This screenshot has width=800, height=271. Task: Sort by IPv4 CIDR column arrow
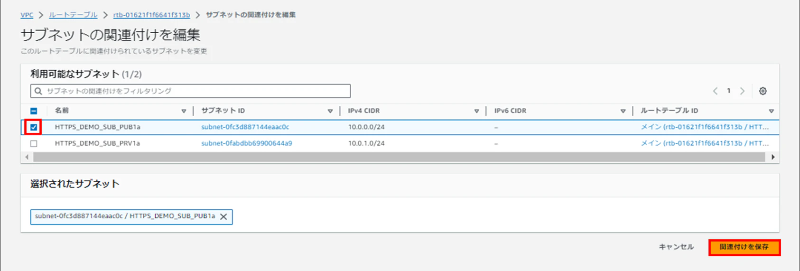point(476,111)
